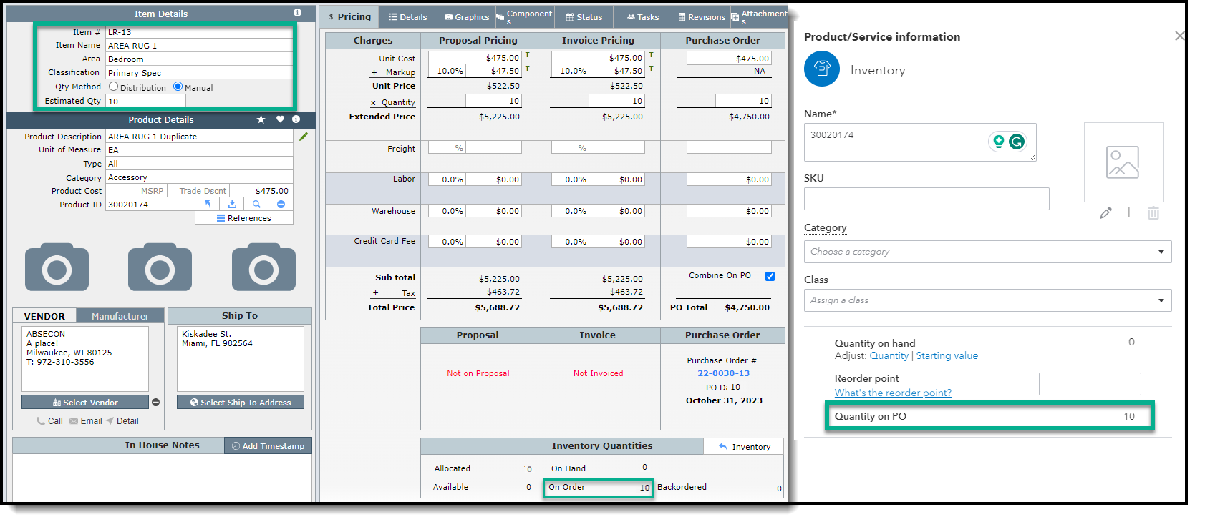
Task: Click the Name field containing 30020174
Action: 920,142
